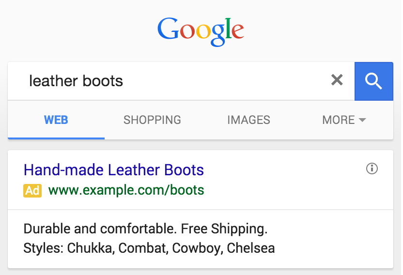
Task: Switch to the IMAGES tab
Action: point(248,120)
